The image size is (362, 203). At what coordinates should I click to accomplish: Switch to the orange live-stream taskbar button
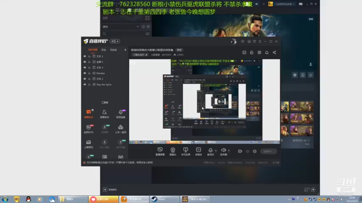pyautogui.click(x=104, y=199)
